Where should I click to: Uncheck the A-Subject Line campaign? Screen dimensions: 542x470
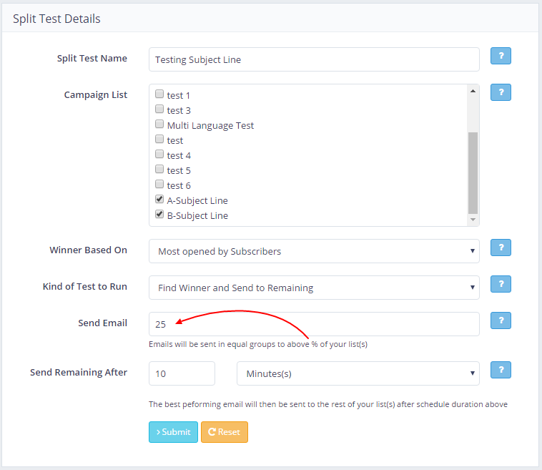point(159,200)
